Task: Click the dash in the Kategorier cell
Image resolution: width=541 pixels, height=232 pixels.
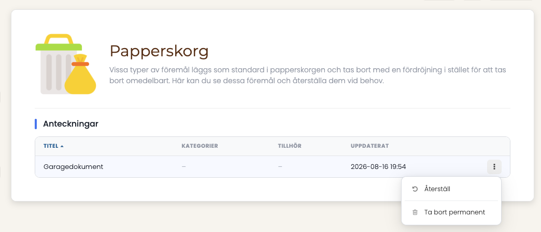Action: 183,167
